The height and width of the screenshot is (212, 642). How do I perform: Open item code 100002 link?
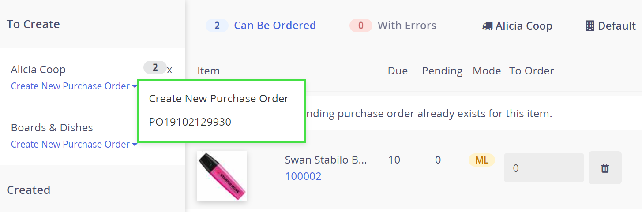click(x=303, y=176)
